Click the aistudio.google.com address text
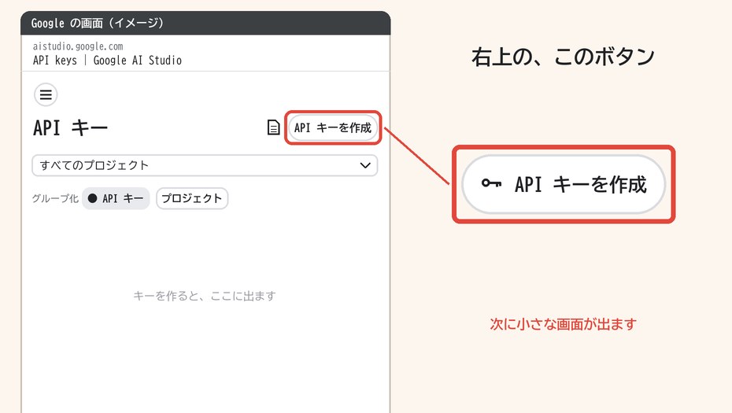This screenshot has width=732, height=413. point(78,46)
